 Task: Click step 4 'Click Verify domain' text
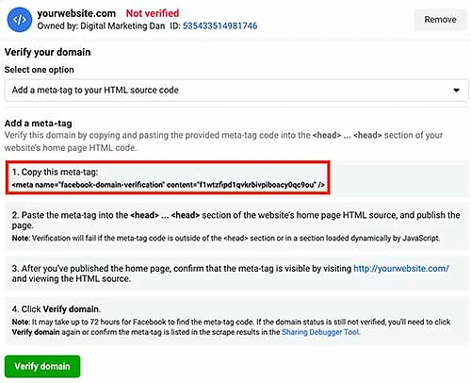pyautogui.click(x=57, y=309)
